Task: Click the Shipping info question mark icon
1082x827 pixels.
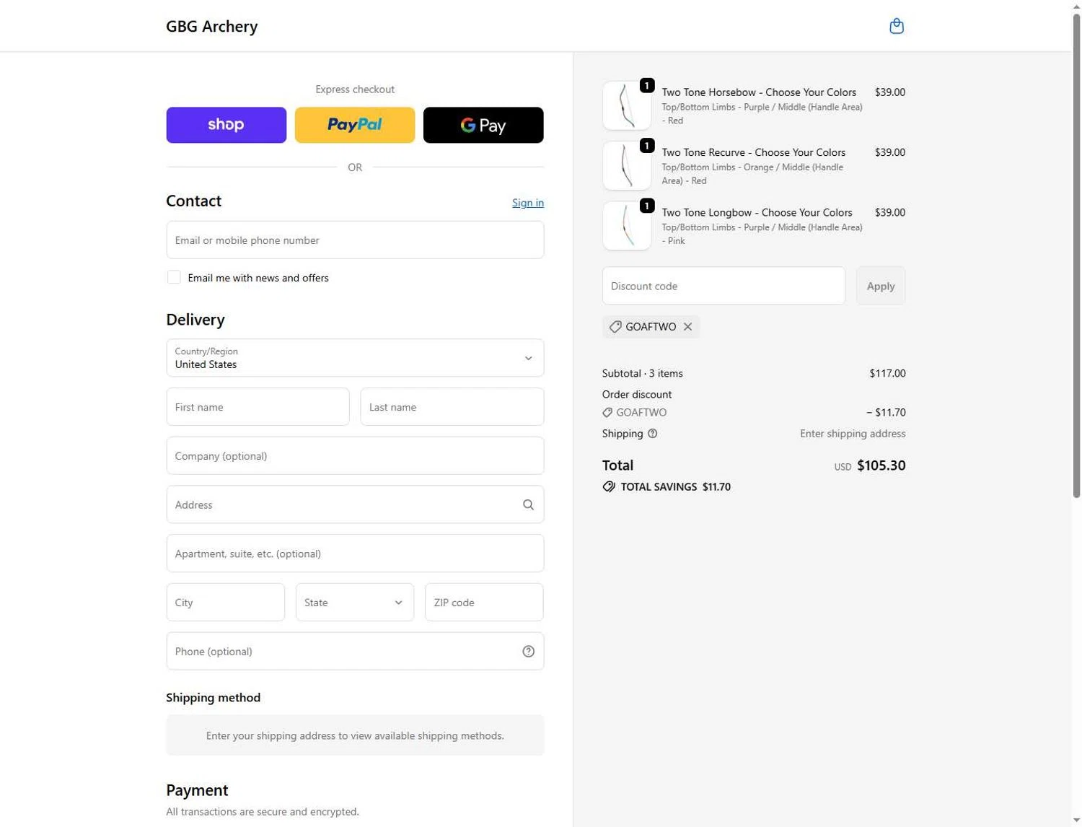Action: tap(653, 434)
